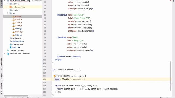Click the yarn.lock file icon

[11, 47]
